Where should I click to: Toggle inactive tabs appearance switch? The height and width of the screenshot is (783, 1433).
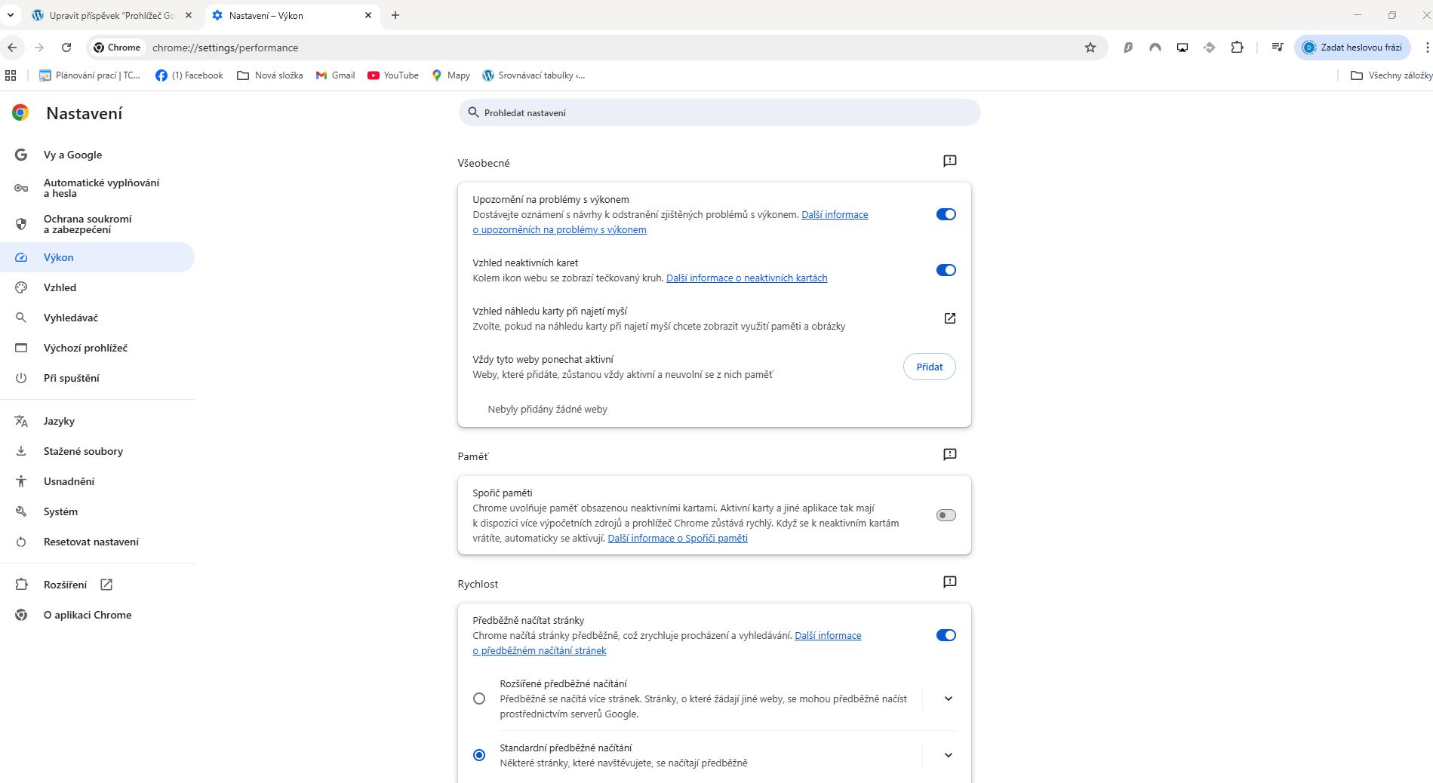pyautogui.click(x=946, y=270)
